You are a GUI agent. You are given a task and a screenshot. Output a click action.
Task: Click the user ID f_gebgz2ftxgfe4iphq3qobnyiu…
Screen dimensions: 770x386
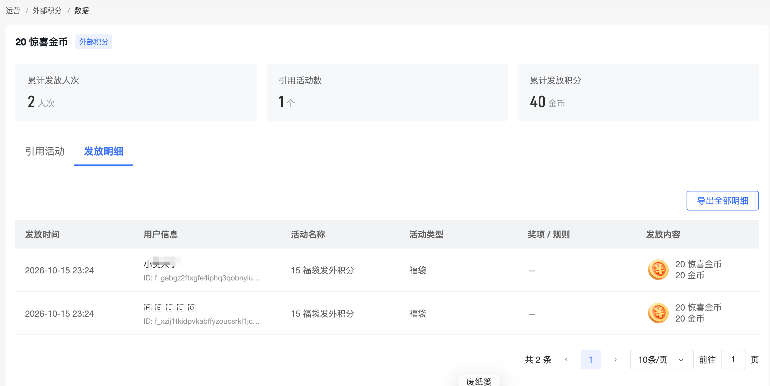coord(202,278)
